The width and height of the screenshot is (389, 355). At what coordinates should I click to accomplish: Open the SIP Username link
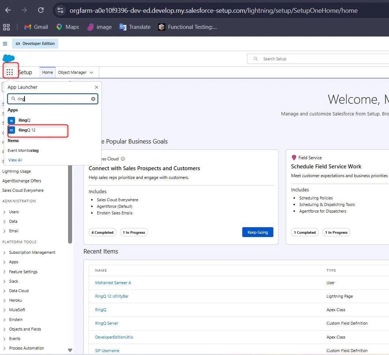(x=107, y=351)
